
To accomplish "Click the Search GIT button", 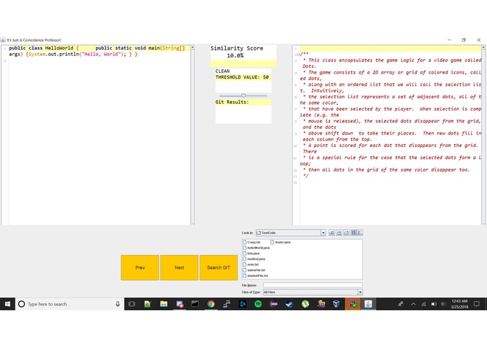I will 219,268.
